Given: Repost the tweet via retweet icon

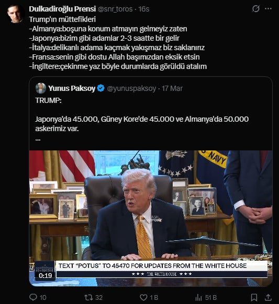Looking at the screenshot, I should [x=88, y=297].
